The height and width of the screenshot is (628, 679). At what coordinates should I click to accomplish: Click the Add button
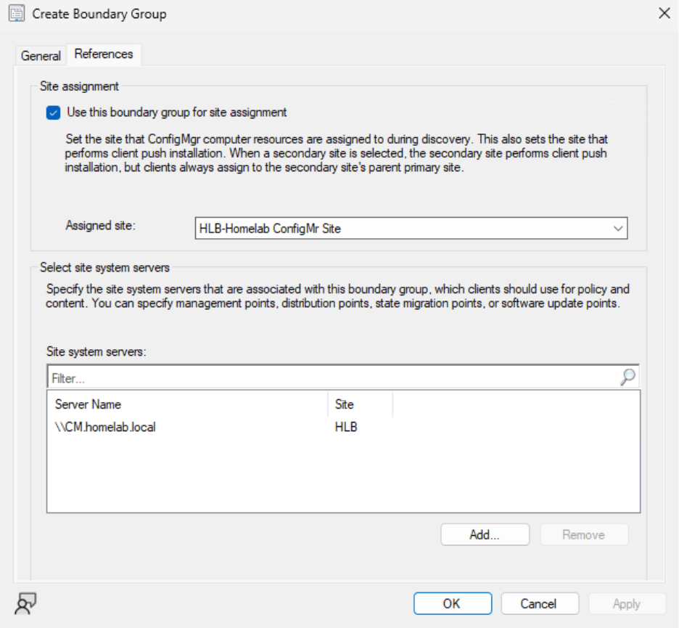(x=484, y=534)
